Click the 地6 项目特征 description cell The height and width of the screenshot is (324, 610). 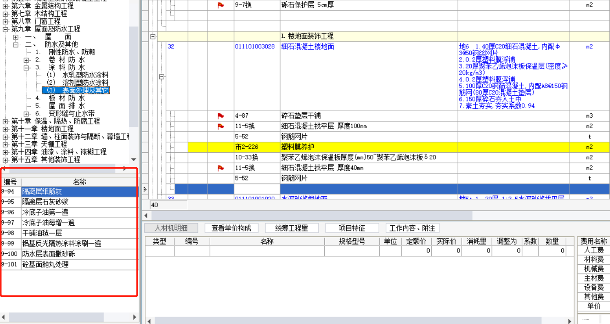click(x=513, y=76)
